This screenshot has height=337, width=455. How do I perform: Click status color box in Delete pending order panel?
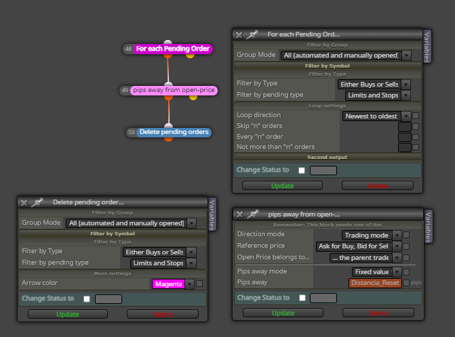point(108,299)
